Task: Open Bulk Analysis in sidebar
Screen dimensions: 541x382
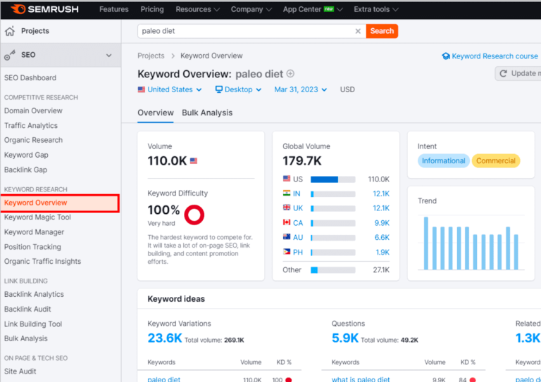Action: tap(26, 338)
